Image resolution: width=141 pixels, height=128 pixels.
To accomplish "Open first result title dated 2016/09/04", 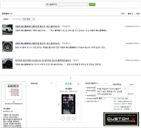I will (x=37, y=26).
